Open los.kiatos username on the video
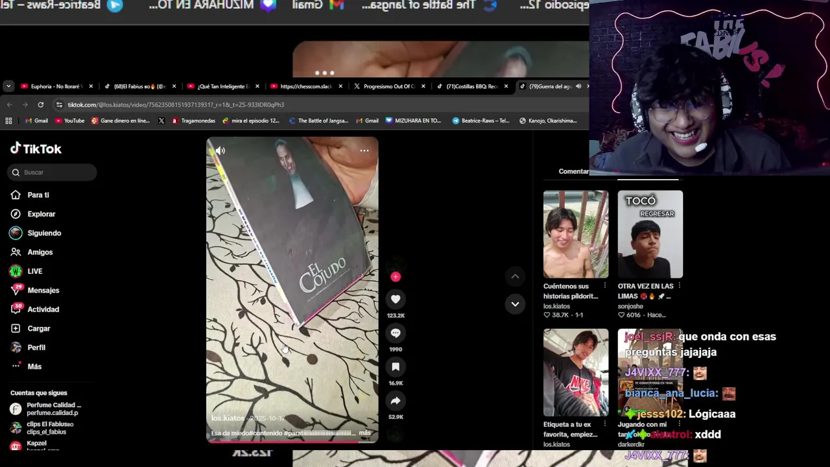The image size is (830, 467). pyautogui.click(x=228, y=418)
